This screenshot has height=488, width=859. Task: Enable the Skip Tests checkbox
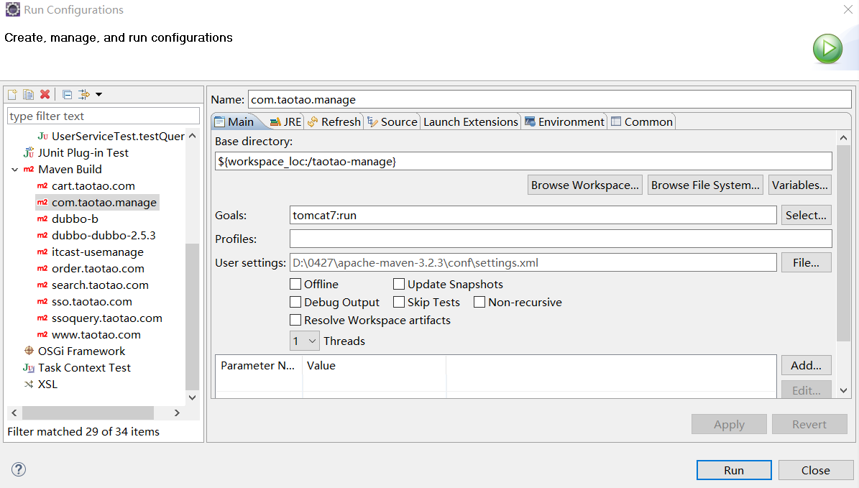(399, 302)
